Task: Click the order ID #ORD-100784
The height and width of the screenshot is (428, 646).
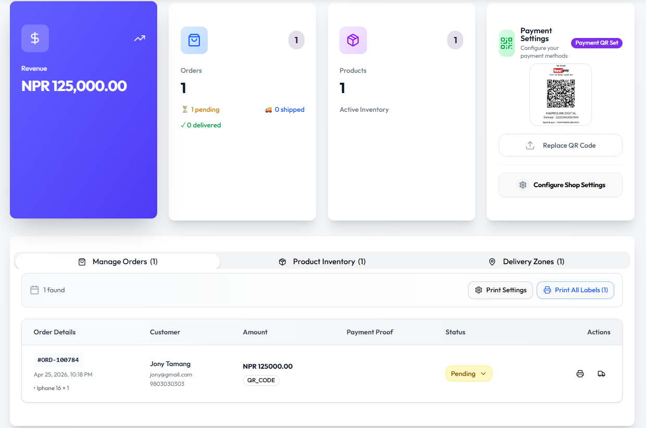Action: (58, 360)
